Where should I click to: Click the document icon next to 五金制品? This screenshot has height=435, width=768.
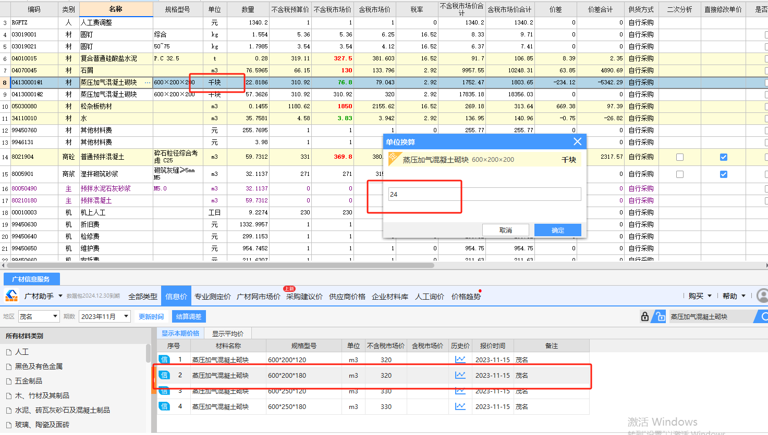tap(9, 381)
